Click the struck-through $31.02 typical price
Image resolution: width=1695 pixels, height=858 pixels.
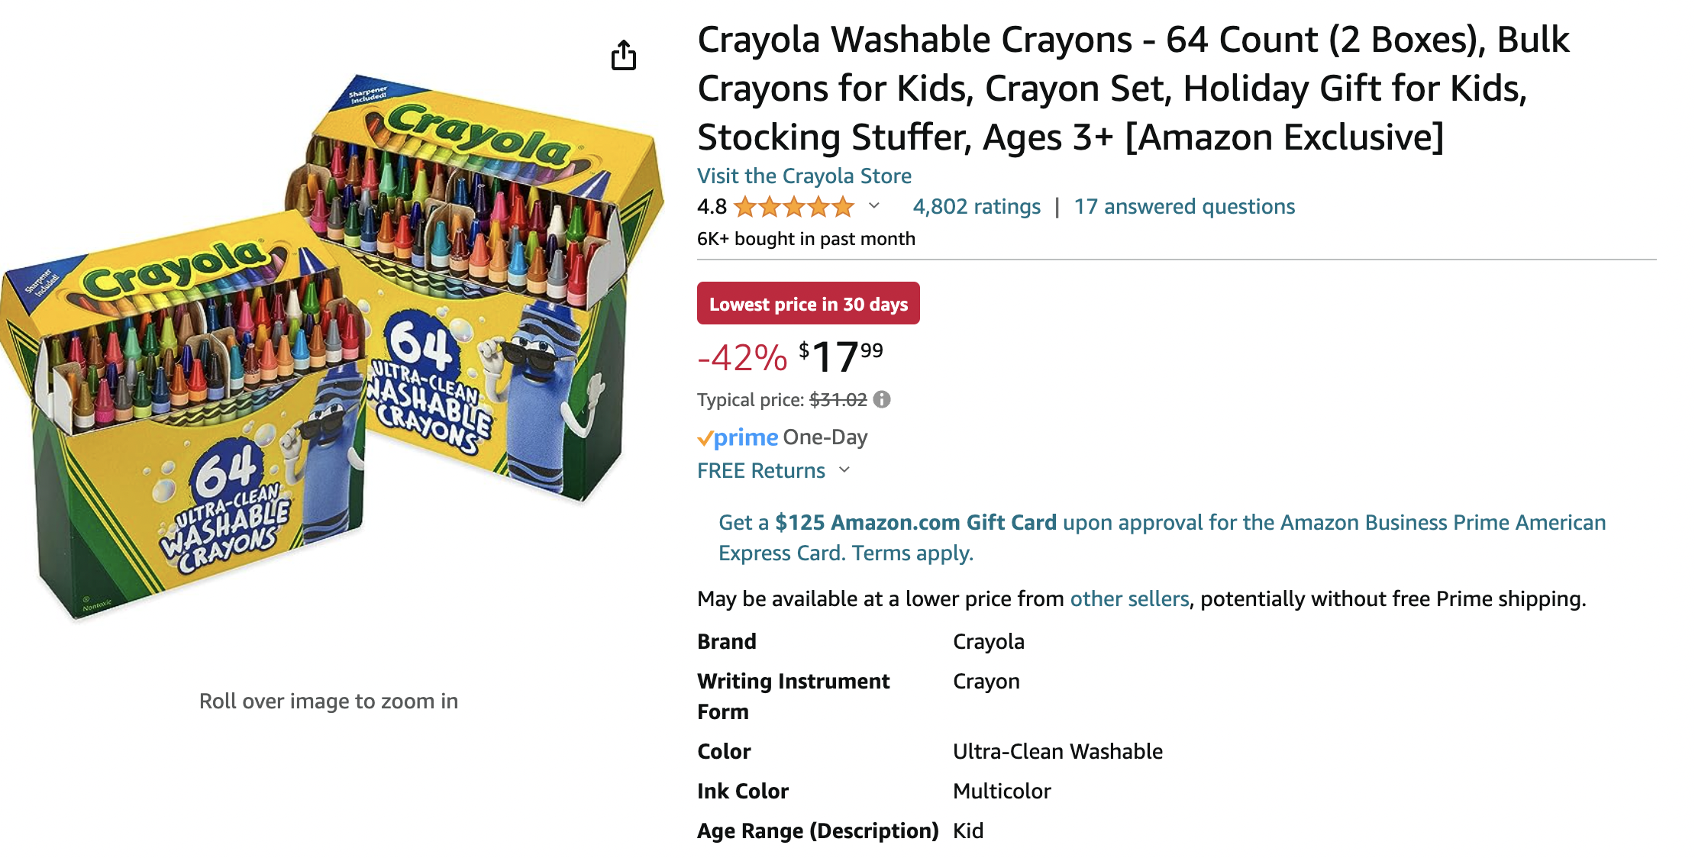pyautogui.click(x=838, y=399)
